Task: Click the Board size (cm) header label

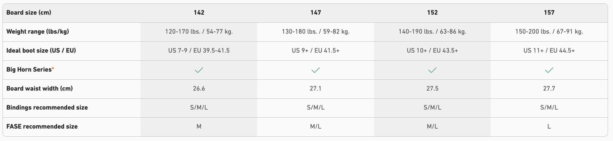Action: (x=29, y=13)
